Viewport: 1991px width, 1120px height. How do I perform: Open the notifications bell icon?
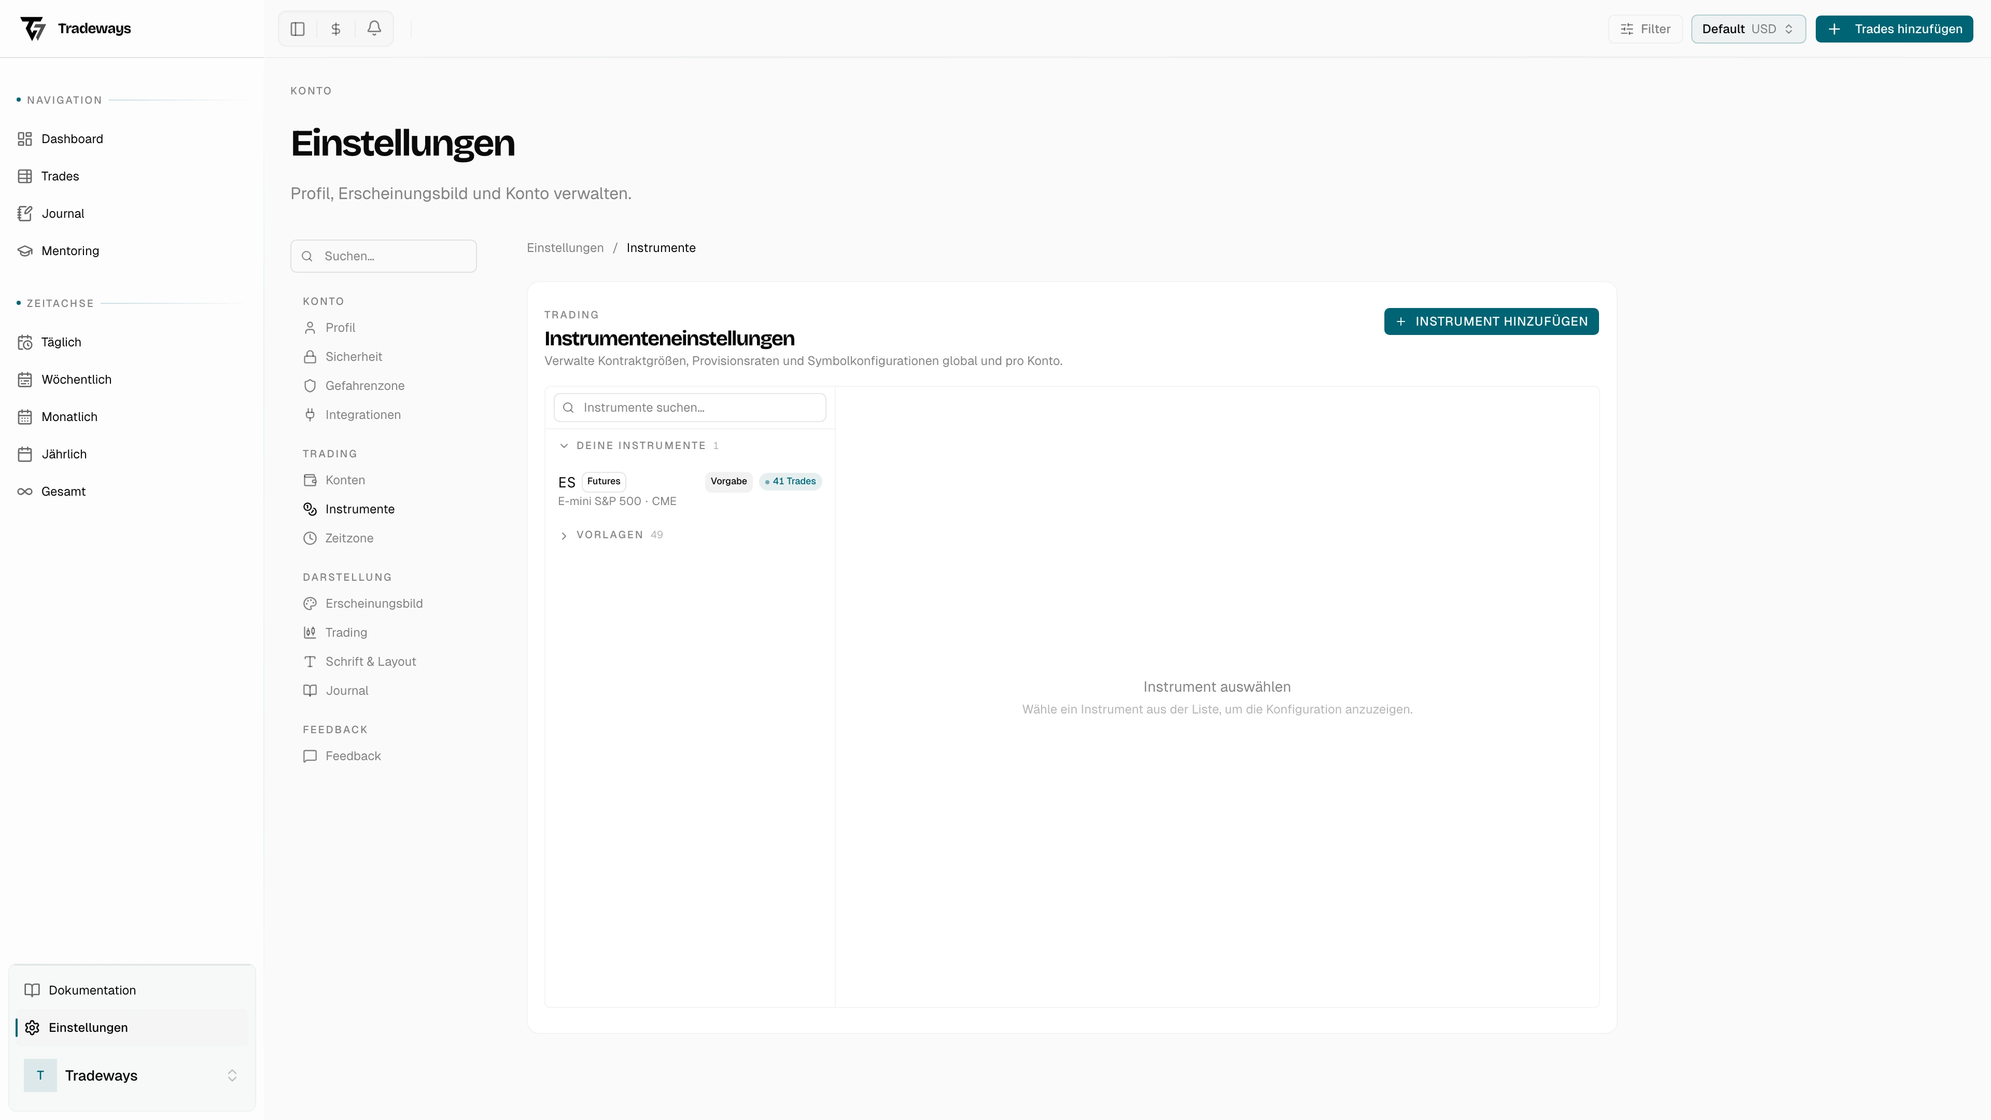point(374,29)
